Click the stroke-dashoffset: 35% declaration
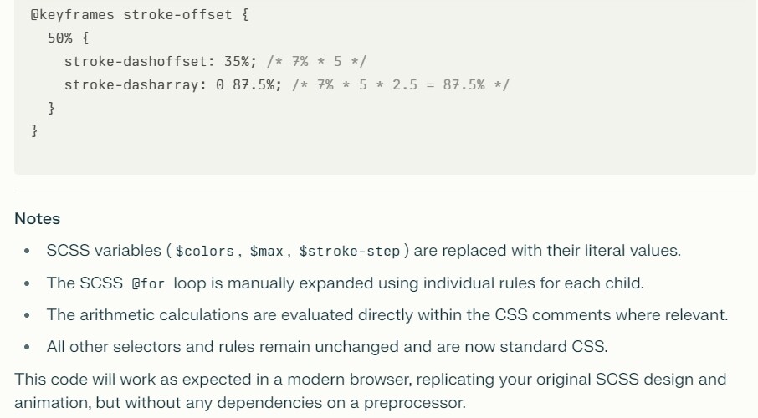Screen dimensions: 758x418 (161, 61)
